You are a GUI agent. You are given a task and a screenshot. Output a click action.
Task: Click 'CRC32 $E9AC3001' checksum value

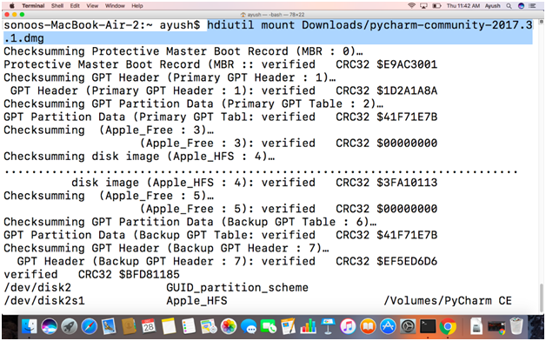(387, 64)
